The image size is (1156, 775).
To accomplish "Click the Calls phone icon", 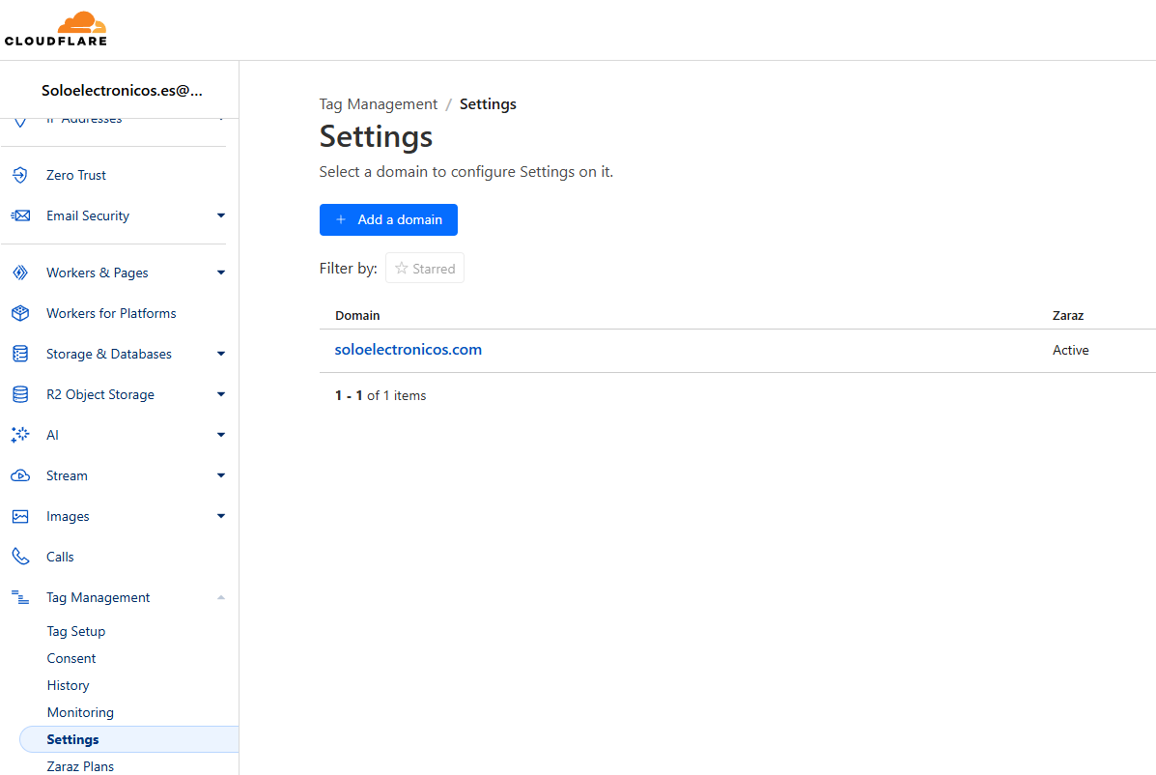I will (x=19, y=557).
